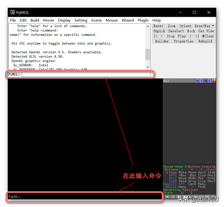Close the PyMOL window
This screenshot has width=224, height=207.
[209, 12]
